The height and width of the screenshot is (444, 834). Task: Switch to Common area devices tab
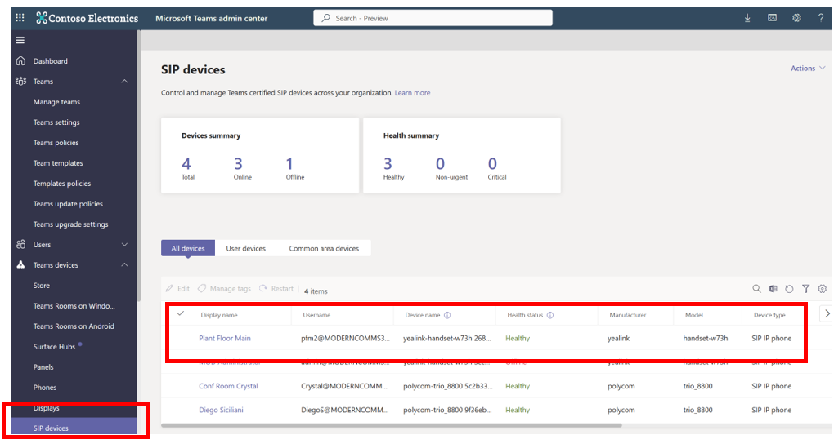[324, 248]
